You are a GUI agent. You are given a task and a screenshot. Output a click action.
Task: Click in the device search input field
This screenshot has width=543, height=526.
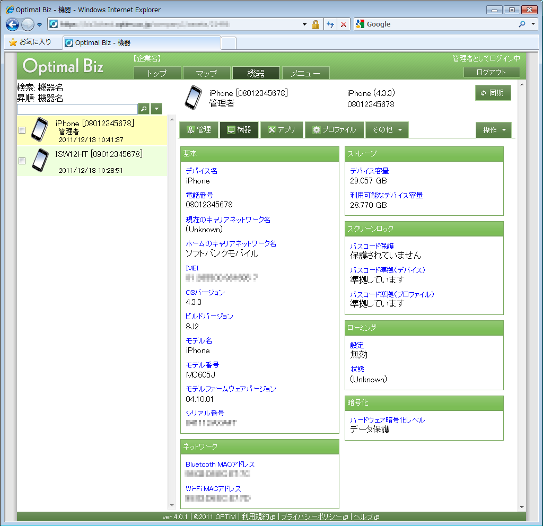coord(77,109)
